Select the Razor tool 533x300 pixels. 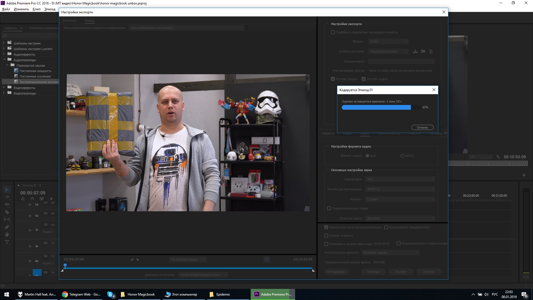pos(7,212)
